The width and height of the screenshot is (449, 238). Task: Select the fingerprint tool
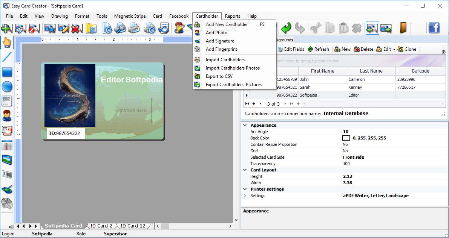[x=7, y=203]
